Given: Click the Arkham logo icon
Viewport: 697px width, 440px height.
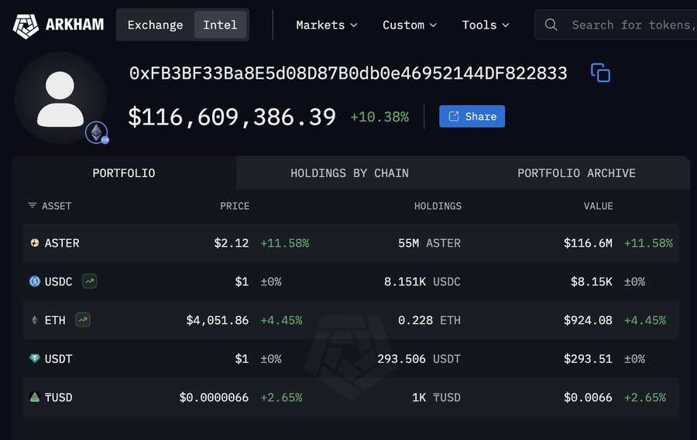Looking at the screenshot, I should pyautogui.click(x=26, y=25).
